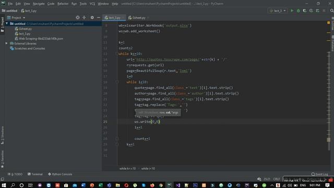Image resolution: width=334 pixels, height=188 pixels.
Task: Select Gsheet.py in the project tree
Action: tap(23, 29)
